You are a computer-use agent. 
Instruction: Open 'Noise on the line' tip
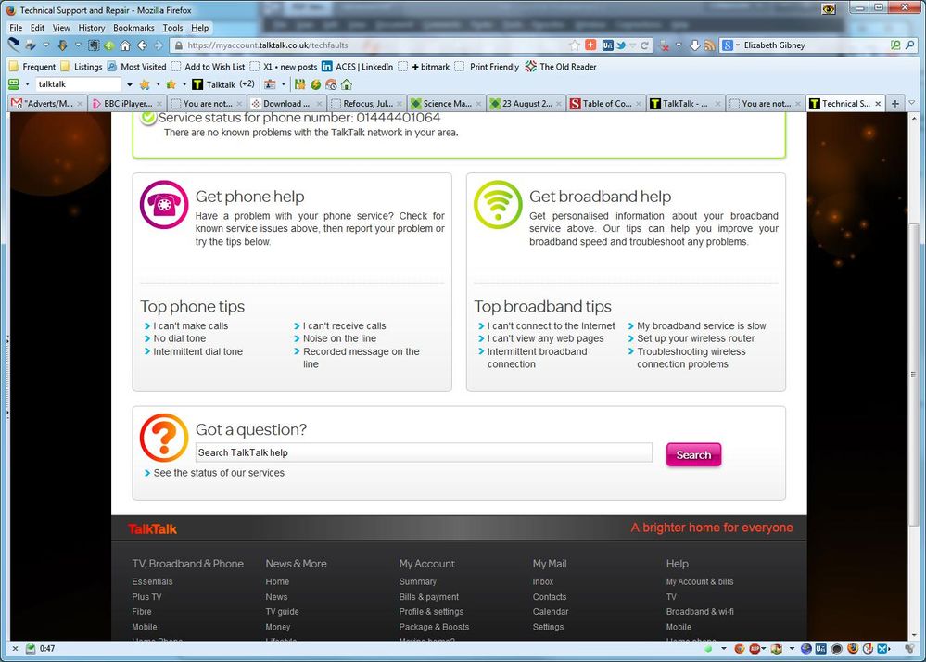[339, 338]
